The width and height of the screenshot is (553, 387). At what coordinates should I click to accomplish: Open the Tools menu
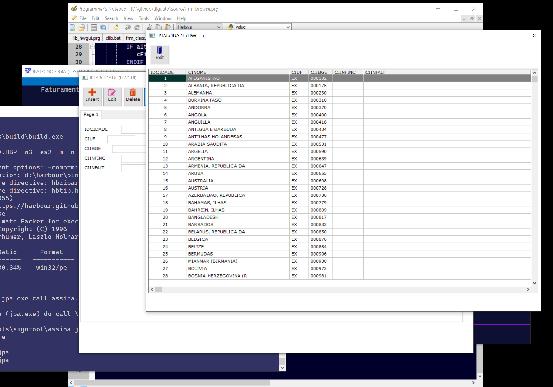[x=144, y=18]
